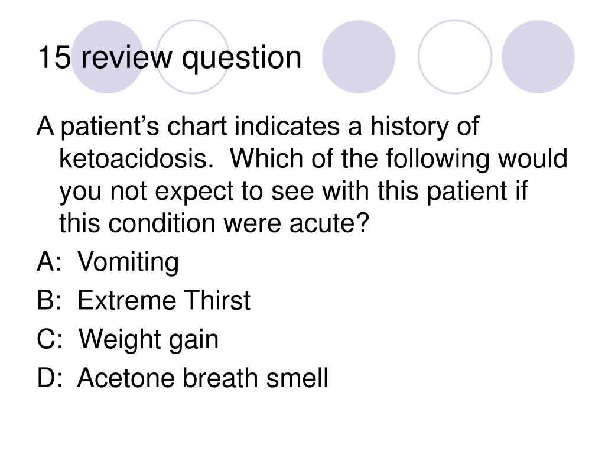
Task: Click the number '15' in the title
Action: point(54,57)
